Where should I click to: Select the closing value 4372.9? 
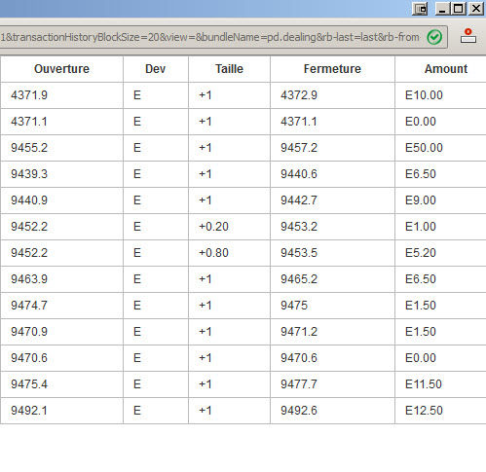[x=299, y=95]
